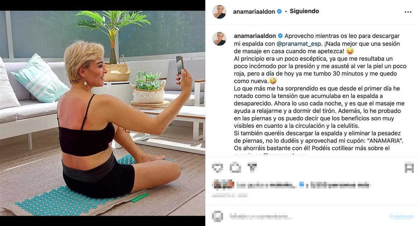Open the header profile avatar of anamariaaldon
This screenshot has height=226, width=419.
tap(219, 11)
